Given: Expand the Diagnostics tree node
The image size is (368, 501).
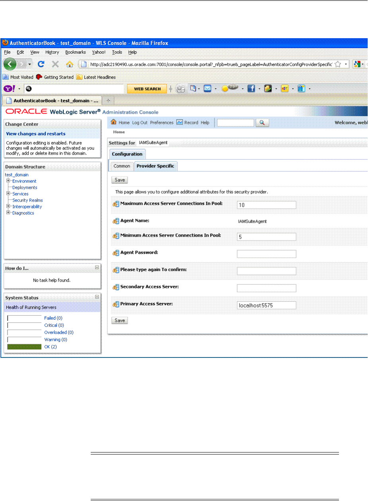Looking at the screenshot, I should [8, 213].
